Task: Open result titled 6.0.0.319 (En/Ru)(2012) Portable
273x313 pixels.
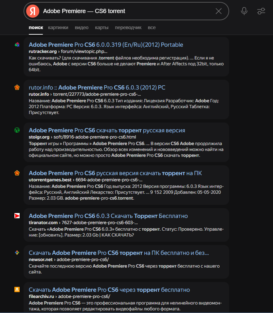Action: point(106,45)
